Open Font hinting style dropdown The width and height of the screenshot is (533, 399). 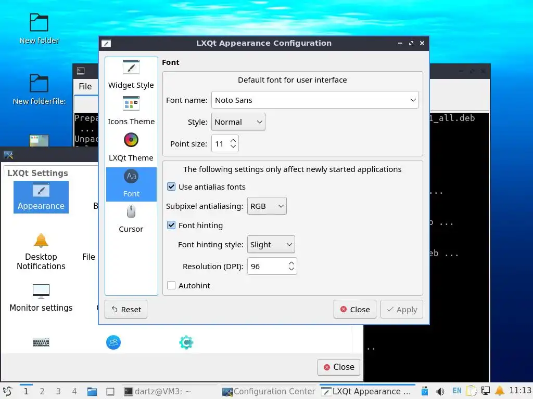click(271, 245)
